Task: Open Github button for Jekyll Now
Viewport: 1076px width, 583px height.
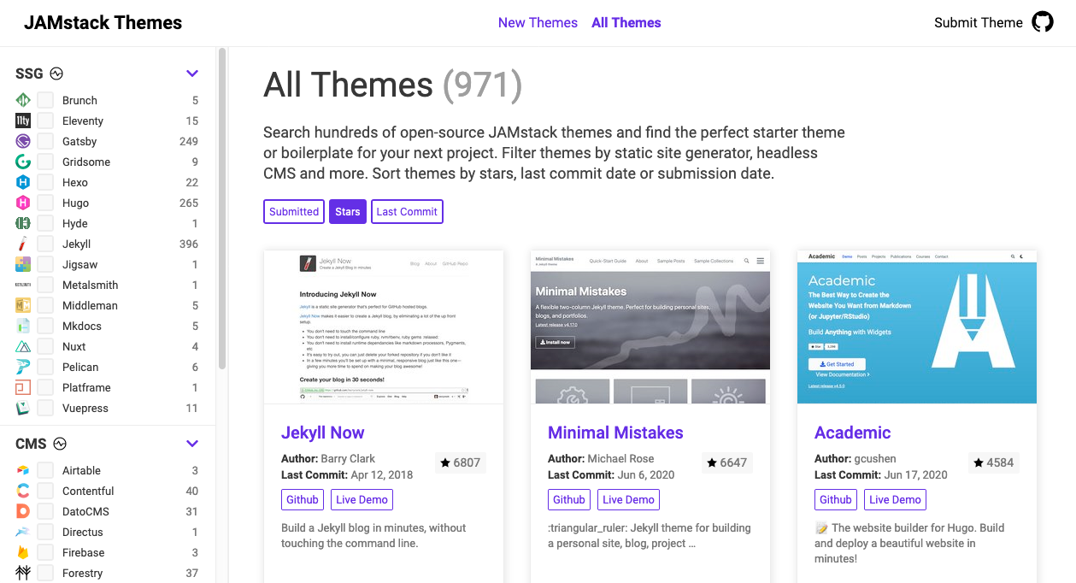Action: coord(303,499)
